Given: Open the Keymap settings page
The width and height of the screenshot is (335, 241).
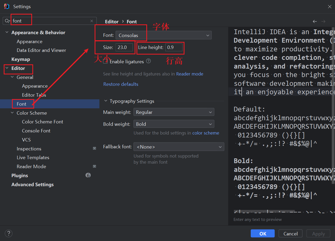Looking at the screenshot, I should (21, 59).
